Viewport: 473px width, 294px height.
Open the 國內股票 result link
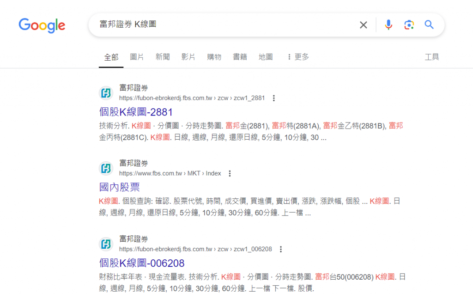(x=120, y=187)
